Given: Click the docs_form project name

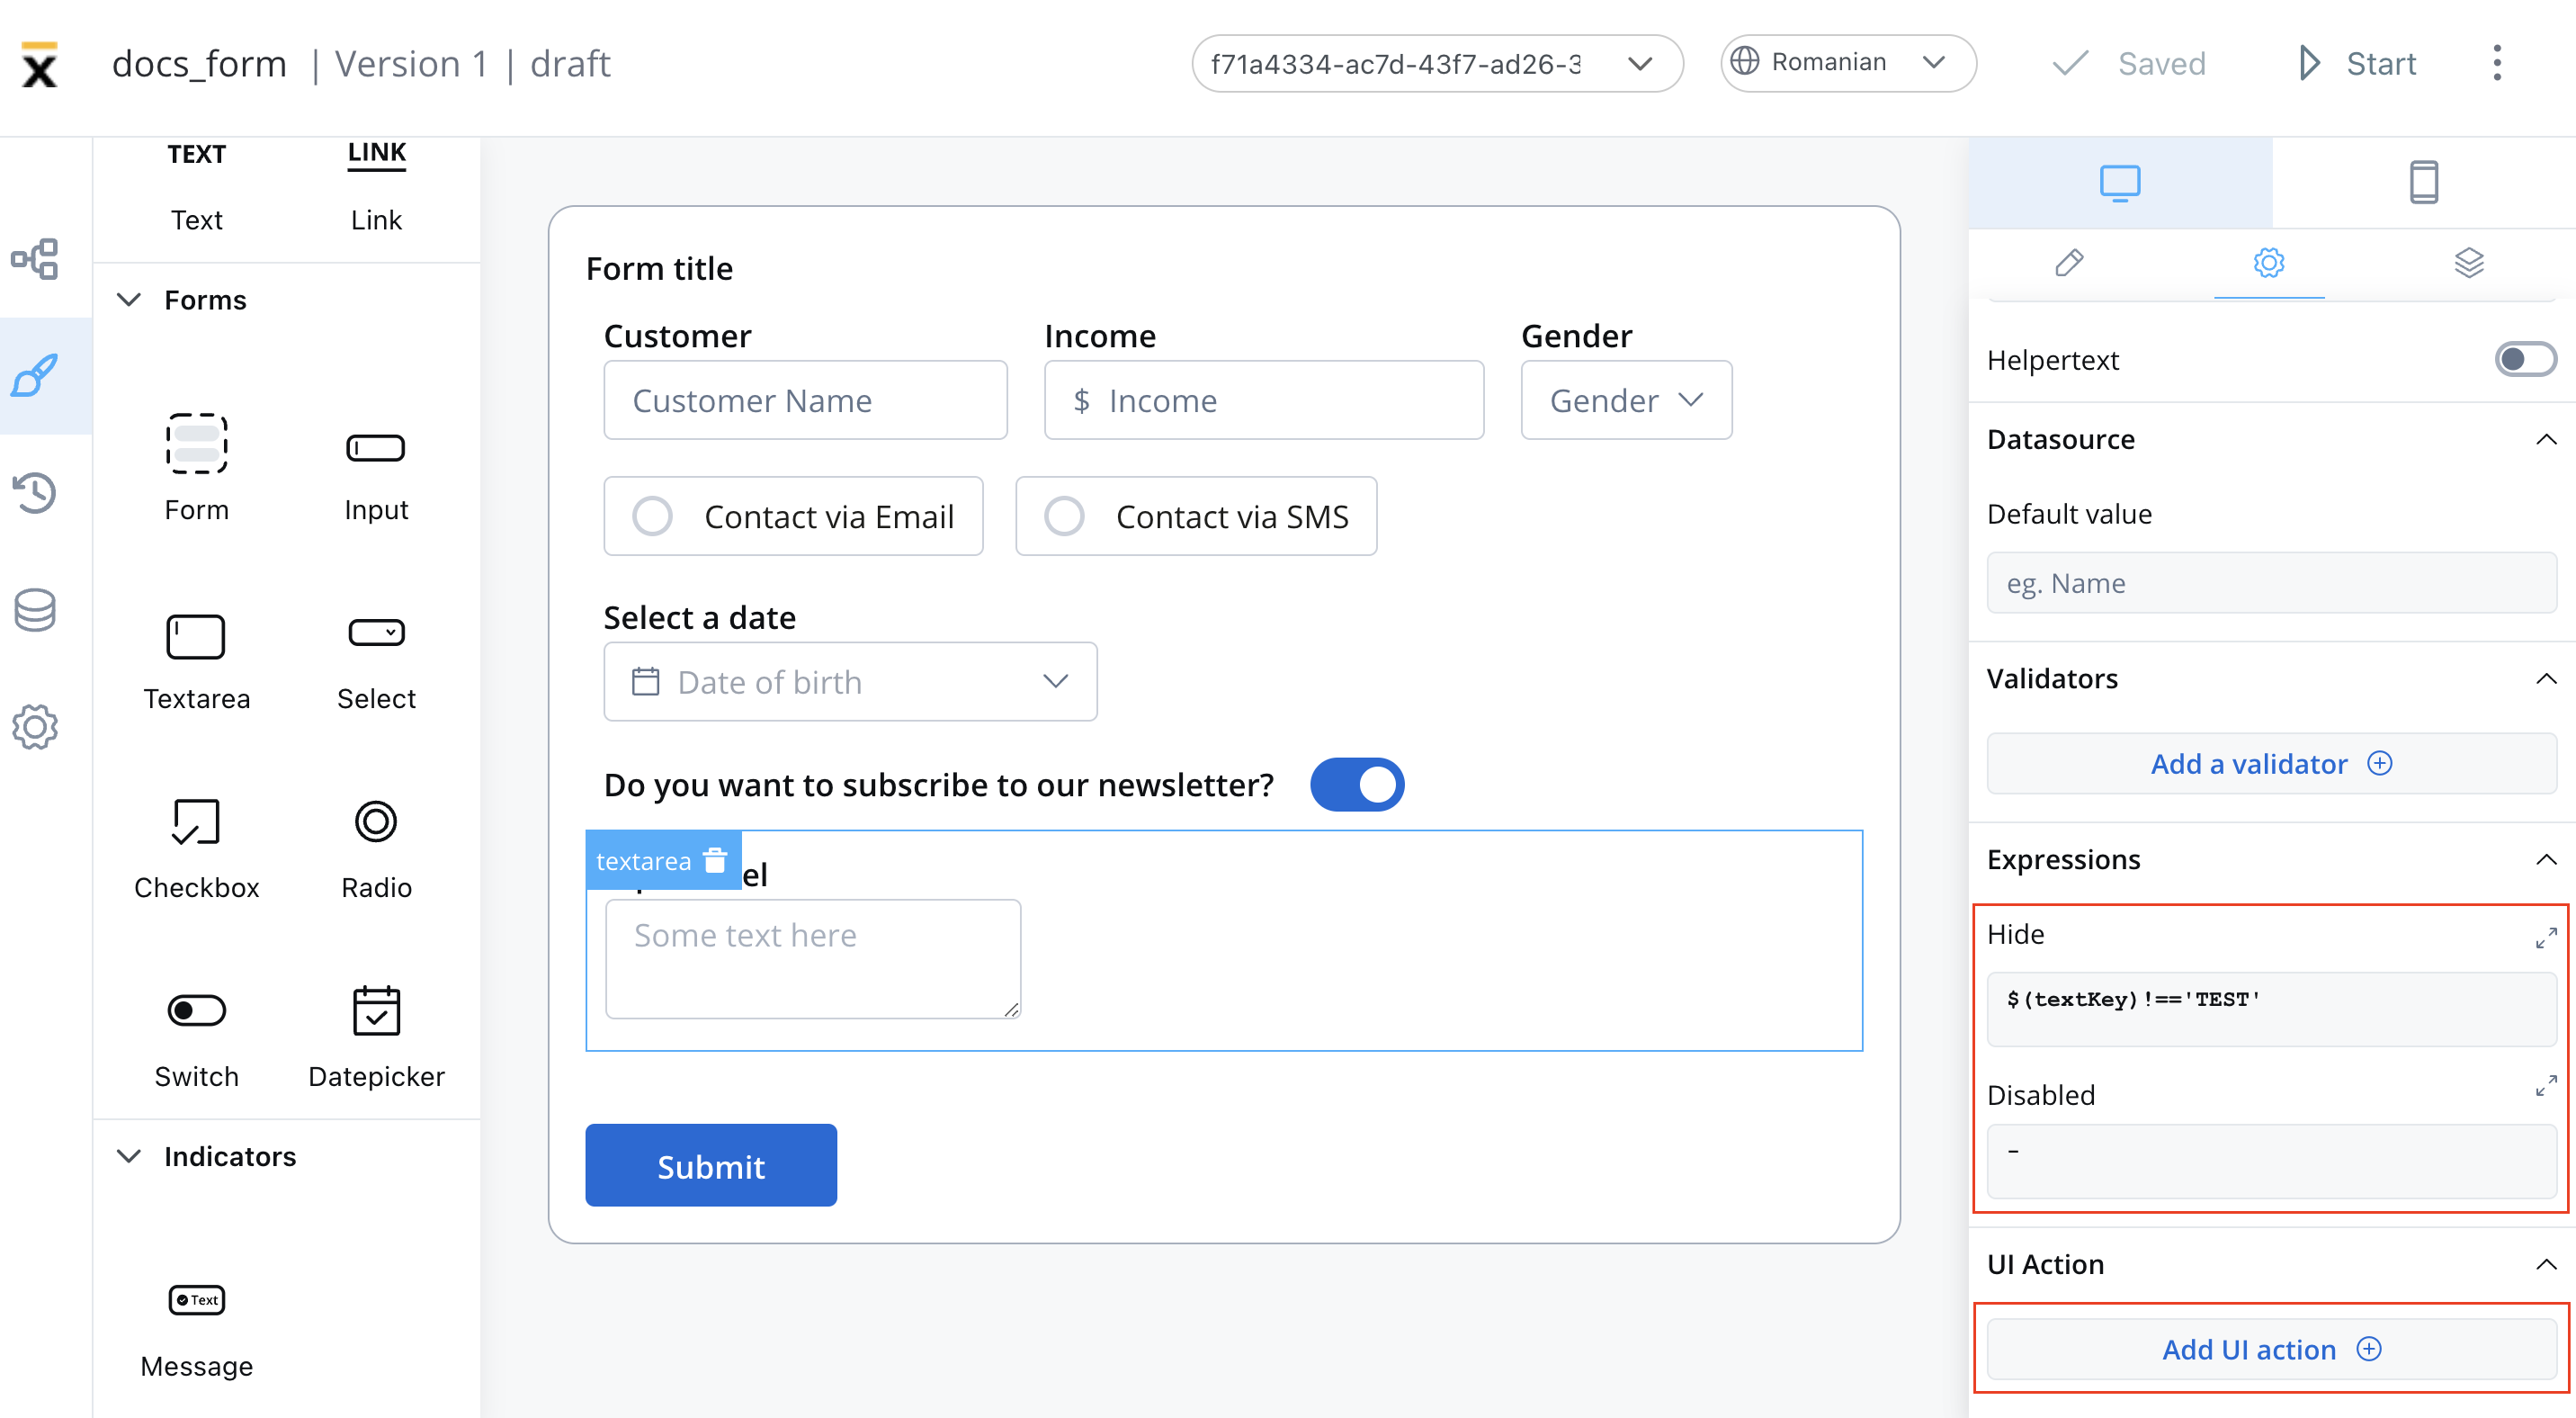Looking at the screenshot, I should (199, 64).
